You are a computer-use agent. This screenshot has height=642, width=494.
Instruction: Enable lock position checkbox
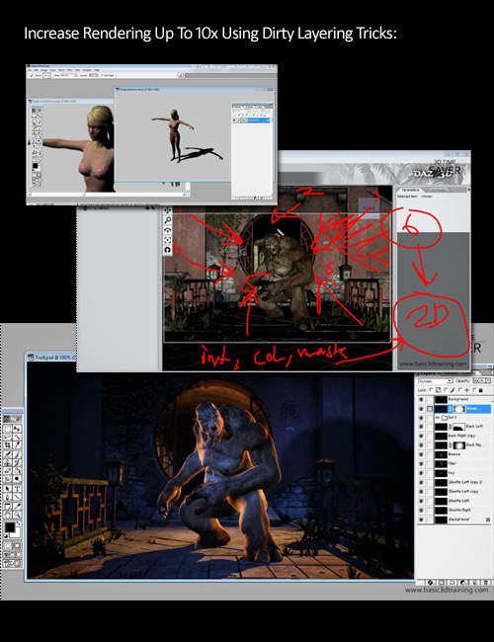459,390
